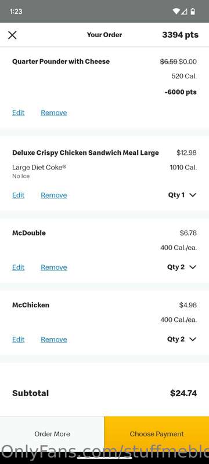
Task: Edit the McChicken item
Action: [19, 339]
